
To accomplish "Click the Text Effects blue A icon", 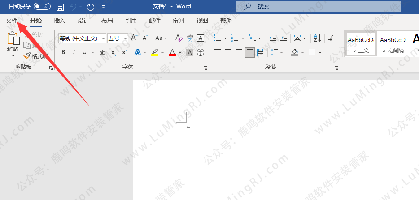I will click(138, 52).
